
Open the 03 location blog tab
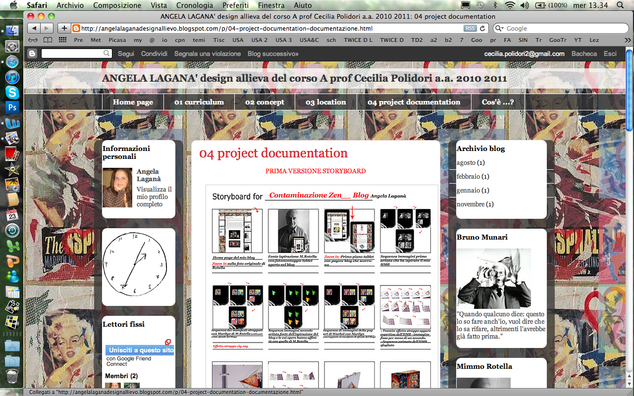click(326, 102)
